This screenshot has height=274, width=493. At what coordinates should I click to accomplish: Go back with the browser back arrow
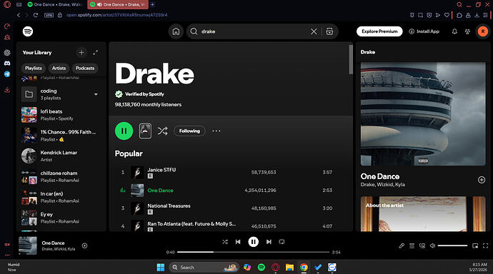tap(19, 15)
